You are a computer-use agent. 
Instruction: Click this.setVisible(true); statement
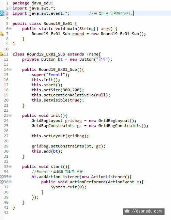coord(58,100)
